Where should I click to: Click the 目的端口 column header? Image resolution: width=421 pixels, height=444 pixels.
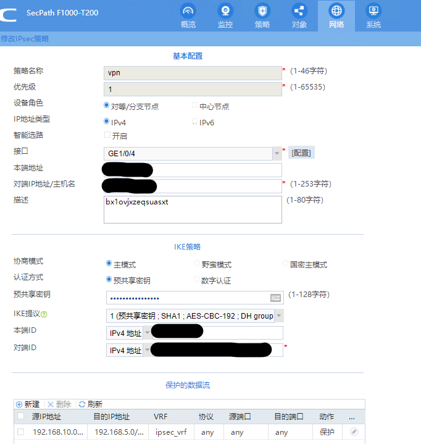pyautogui.click(x=289, y=417)
